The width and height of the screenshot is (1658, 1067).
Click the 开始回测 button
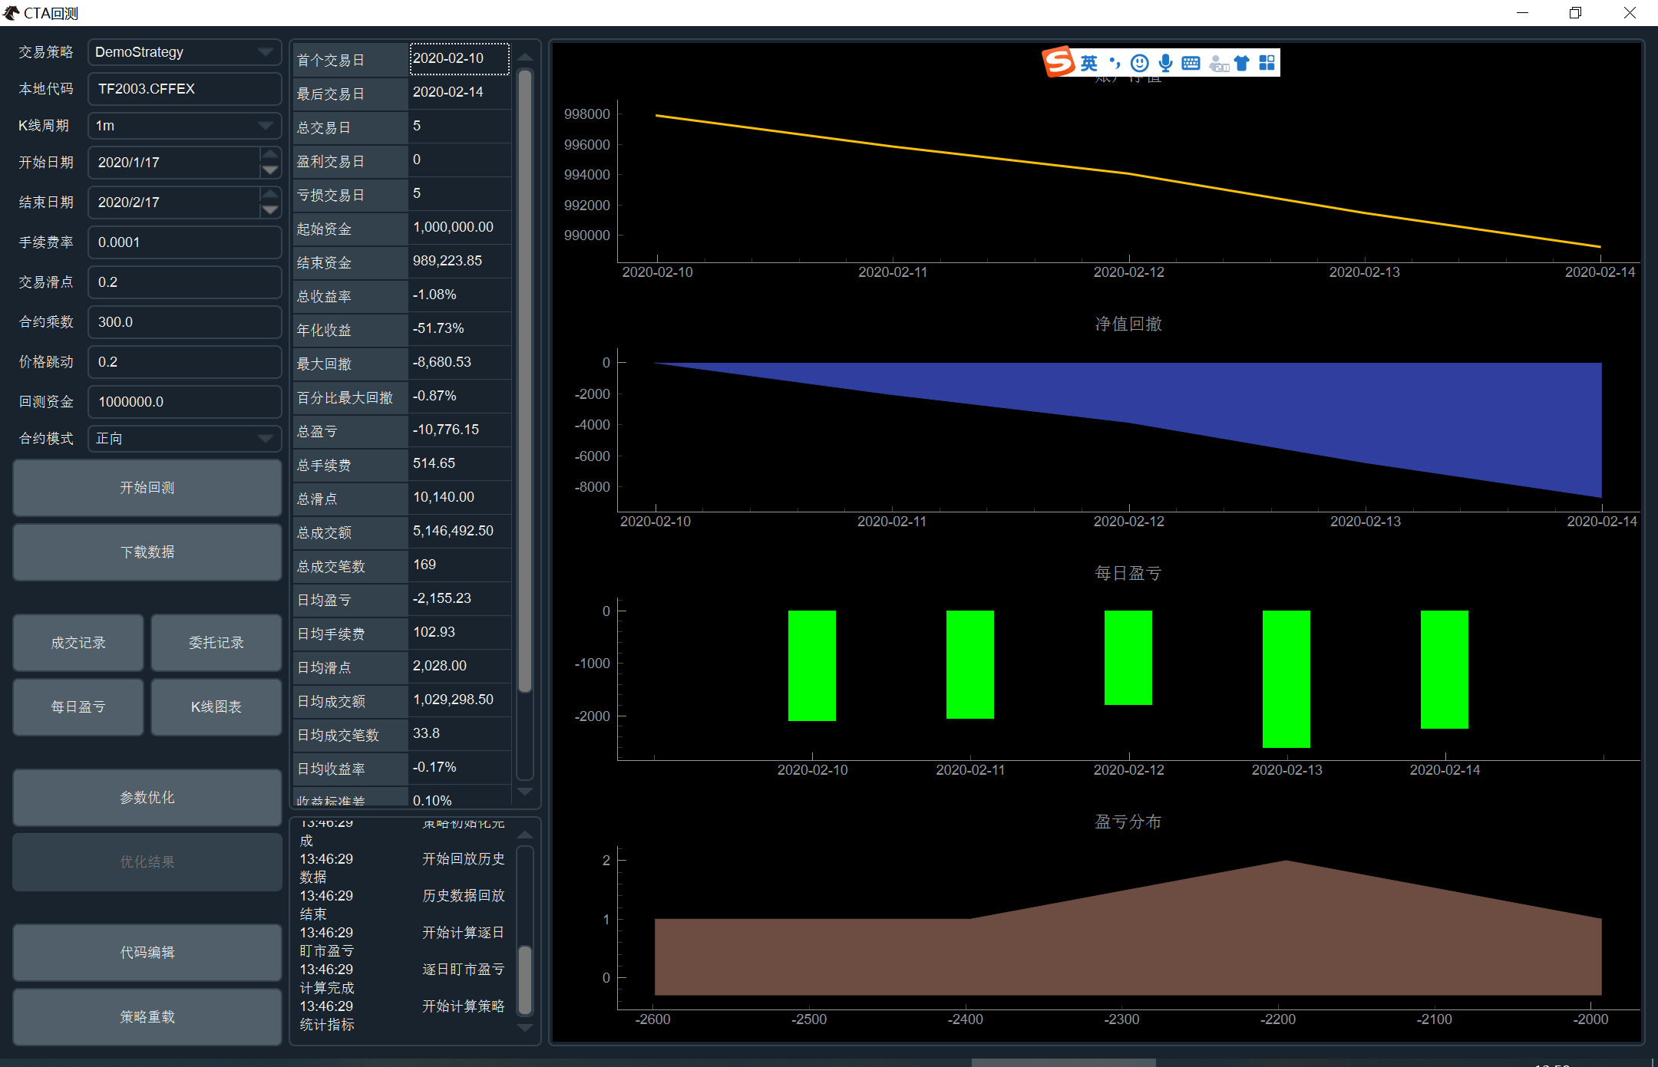pyautogui.click(x=147, y=488)
